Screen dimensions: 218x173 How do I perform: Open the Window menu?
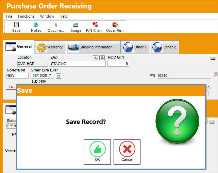coord(47,16)
